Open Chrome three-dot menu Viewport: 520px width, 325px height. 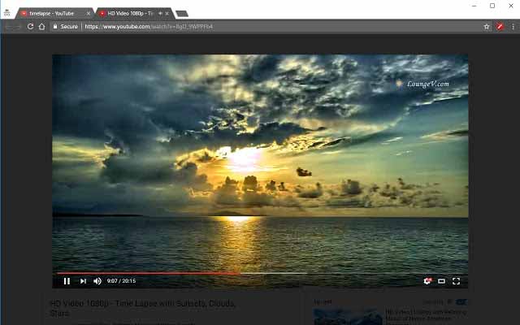click(x=512, y=26)
